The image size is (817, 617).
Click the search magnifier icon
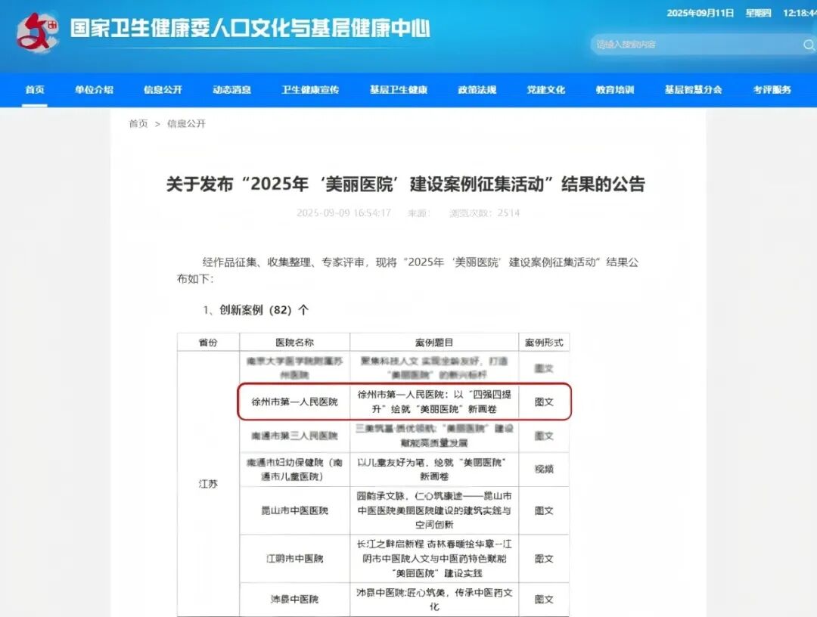(x=809, y=45)
